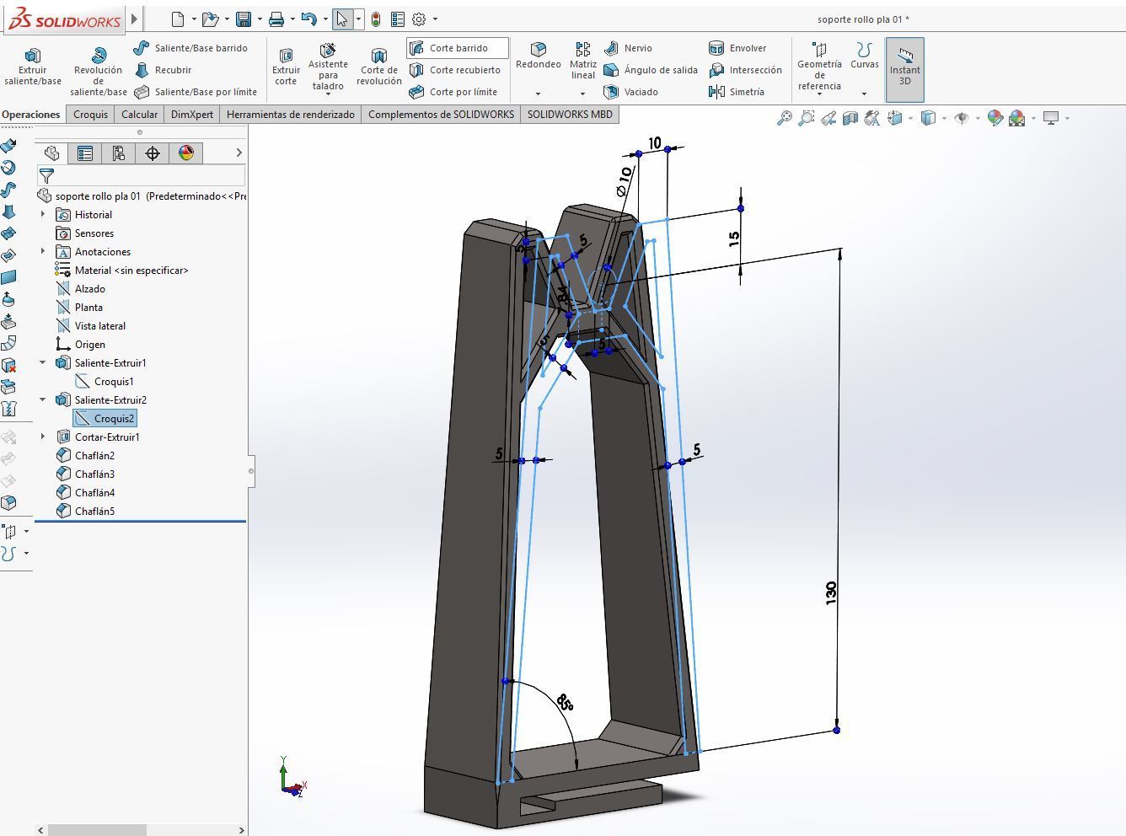Toggle the rebuild traffic light icon
1126x836 pixels.
tap(376, 19)
